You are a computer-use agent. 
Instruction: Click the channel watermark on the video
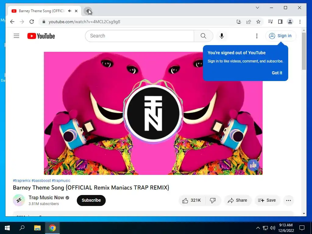(x=253, y=165)
